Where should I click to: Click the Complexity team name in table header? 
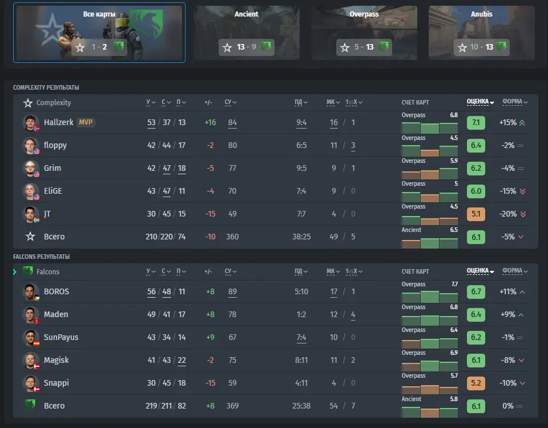point(54,102)
